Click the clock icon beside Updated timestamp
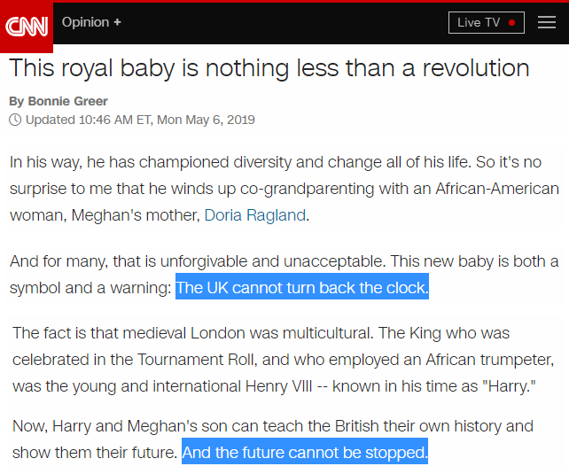This screenshot has width=569, height=474. click(15, 120)
